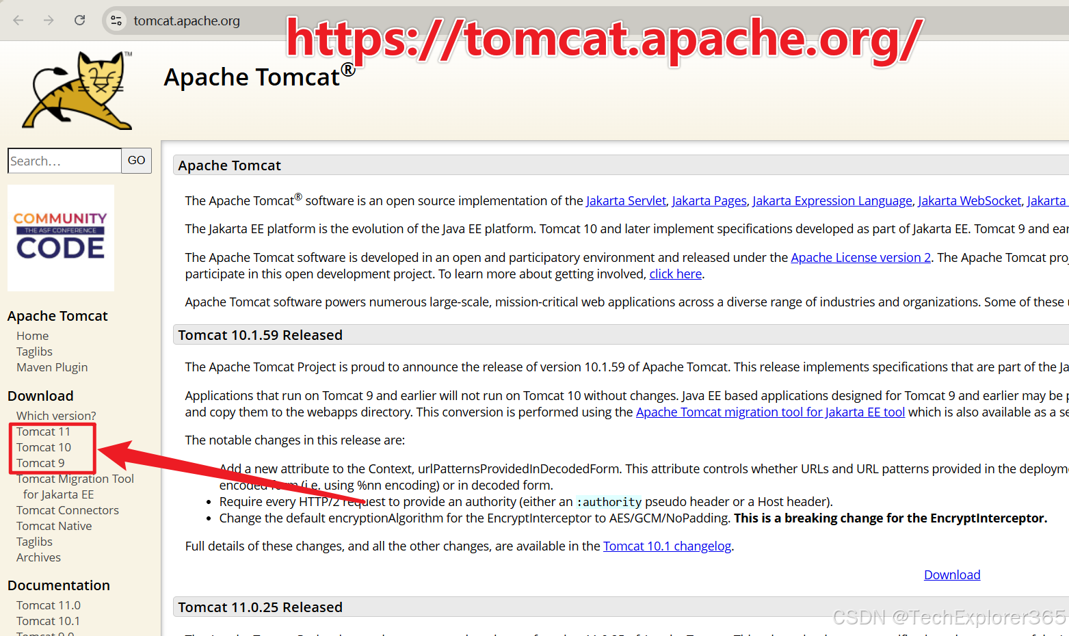Follow the Jakarta Servlet link

[x=626, y=200]
